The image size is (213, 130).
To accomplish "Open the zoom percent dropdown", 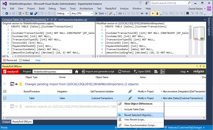I will tap(13, 56).
